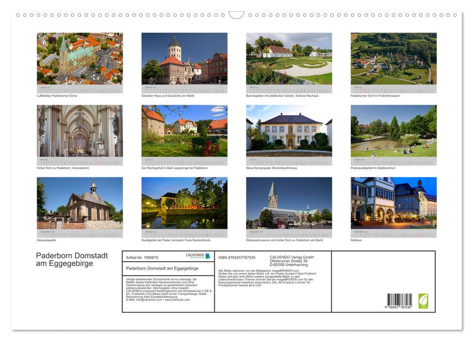Select the Rathaus night photo
Screen dimensions: 473x341
tap(393, 205)
